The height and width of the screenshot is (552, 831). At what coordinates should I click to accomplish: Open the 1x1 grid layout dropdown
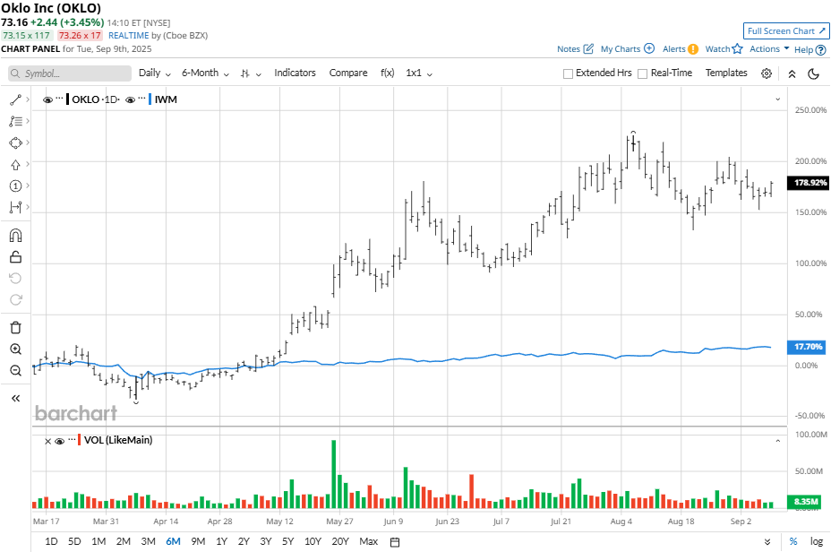(419, 73)
